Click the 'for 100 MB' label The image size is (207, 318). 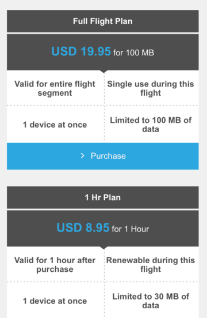click(x=133, y=53)
